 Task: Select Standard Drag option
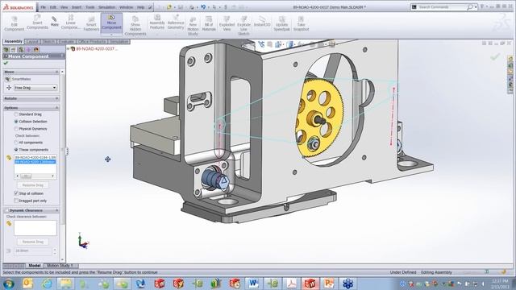click(16, 114)
